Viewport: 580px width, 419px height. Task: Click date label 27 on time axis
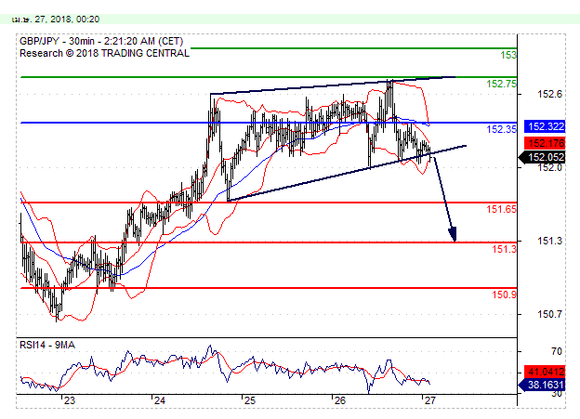coord(429,400)
